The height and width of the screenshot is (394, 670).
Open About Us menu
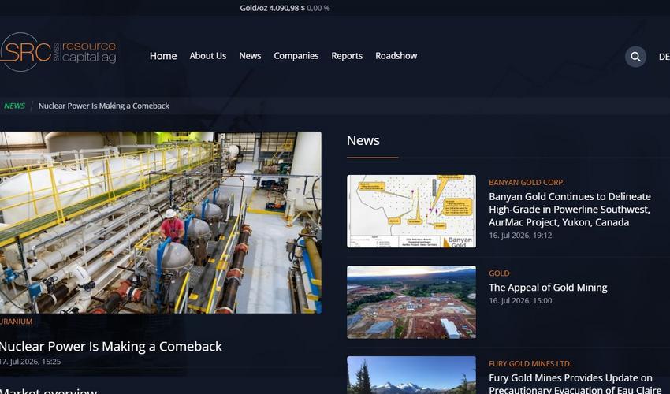pyautogui.click(x=207, y=56)
